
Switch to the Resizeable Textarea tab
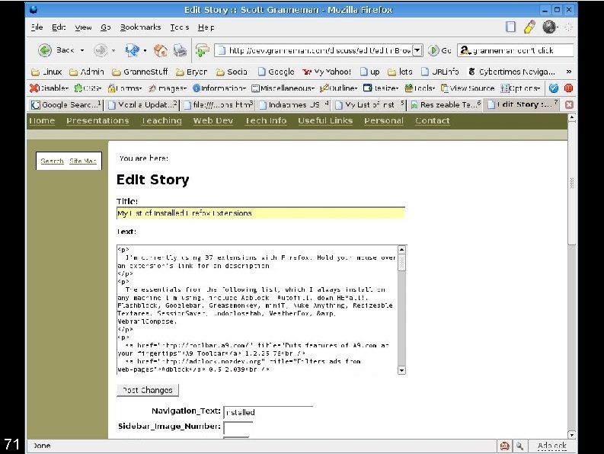(446, 104)
